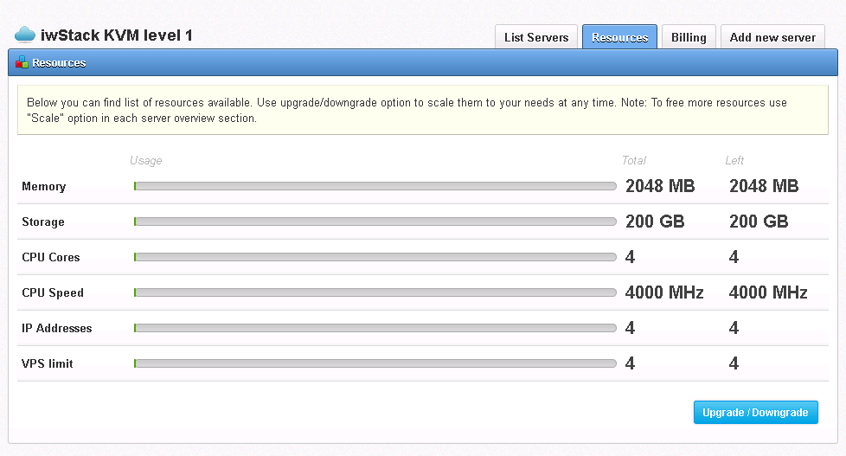Select the Memory row label
Image resolution: width=846 pixels, height=456 pixels.
pyautogui.click(x=44, y=187)
